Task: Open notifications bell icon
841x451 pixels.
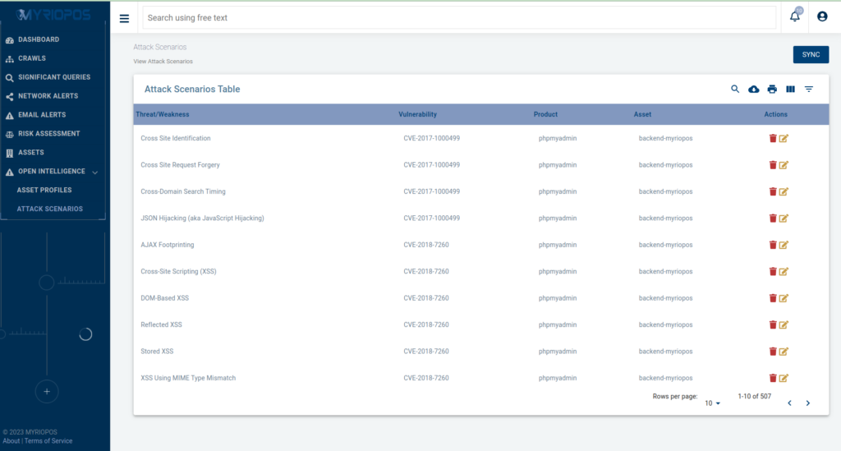Action: click(x=795, y=16)
